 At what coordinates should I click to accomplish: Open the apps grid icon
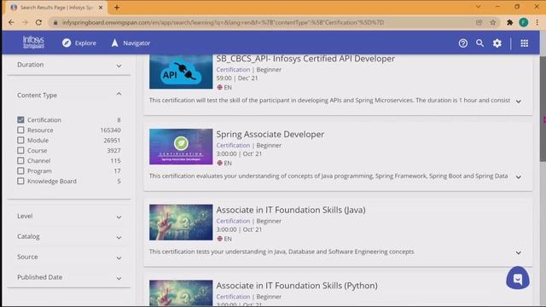[x=524, y=43]
